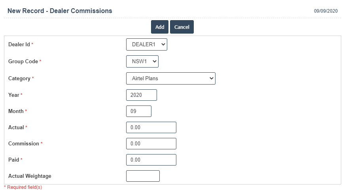Image resolution: width=346 pixels, height=194 pixels.
Task: Click the 09/09/2020 date text
Action: point(326,11)
